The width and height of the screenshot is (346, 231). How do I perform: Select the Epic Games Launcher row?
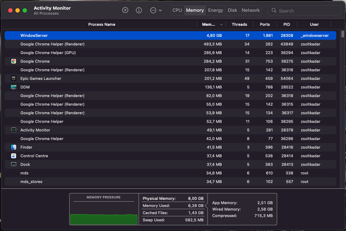pyautogui.click(x=170, y=78)
